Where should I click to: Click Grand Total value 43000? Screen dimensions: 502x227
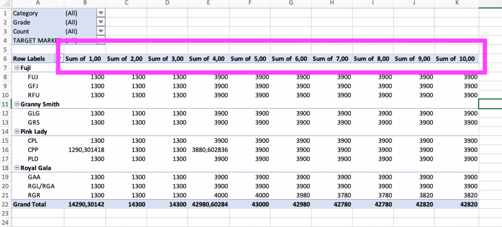(x=260, y=204)
